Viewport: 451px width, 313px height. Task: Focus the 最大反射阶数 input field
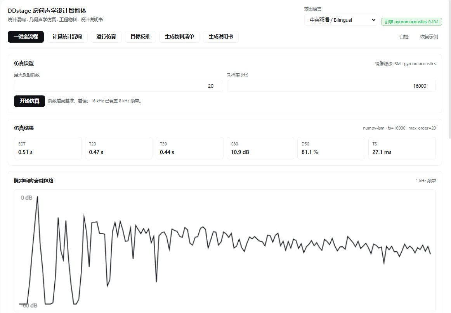pos(118,86)
